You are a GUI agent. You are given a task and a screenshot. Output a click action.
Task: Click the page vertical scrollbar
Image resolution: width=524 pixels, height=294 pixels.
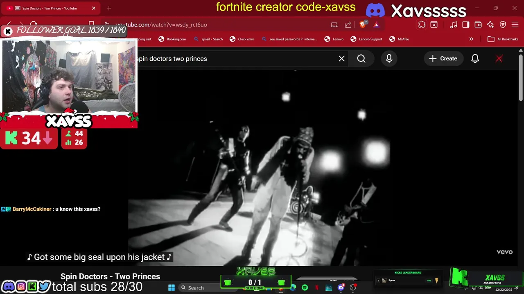[521, 78]
